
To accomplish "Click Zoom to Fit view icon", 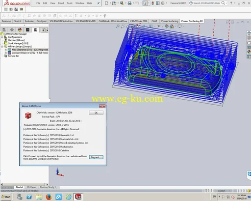I will (x=117, y=26).
